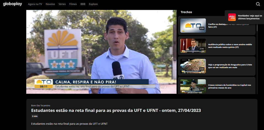Play the BDT destaques thumbnail
Screen dimensions: 264x130
[x=193, y=25]
